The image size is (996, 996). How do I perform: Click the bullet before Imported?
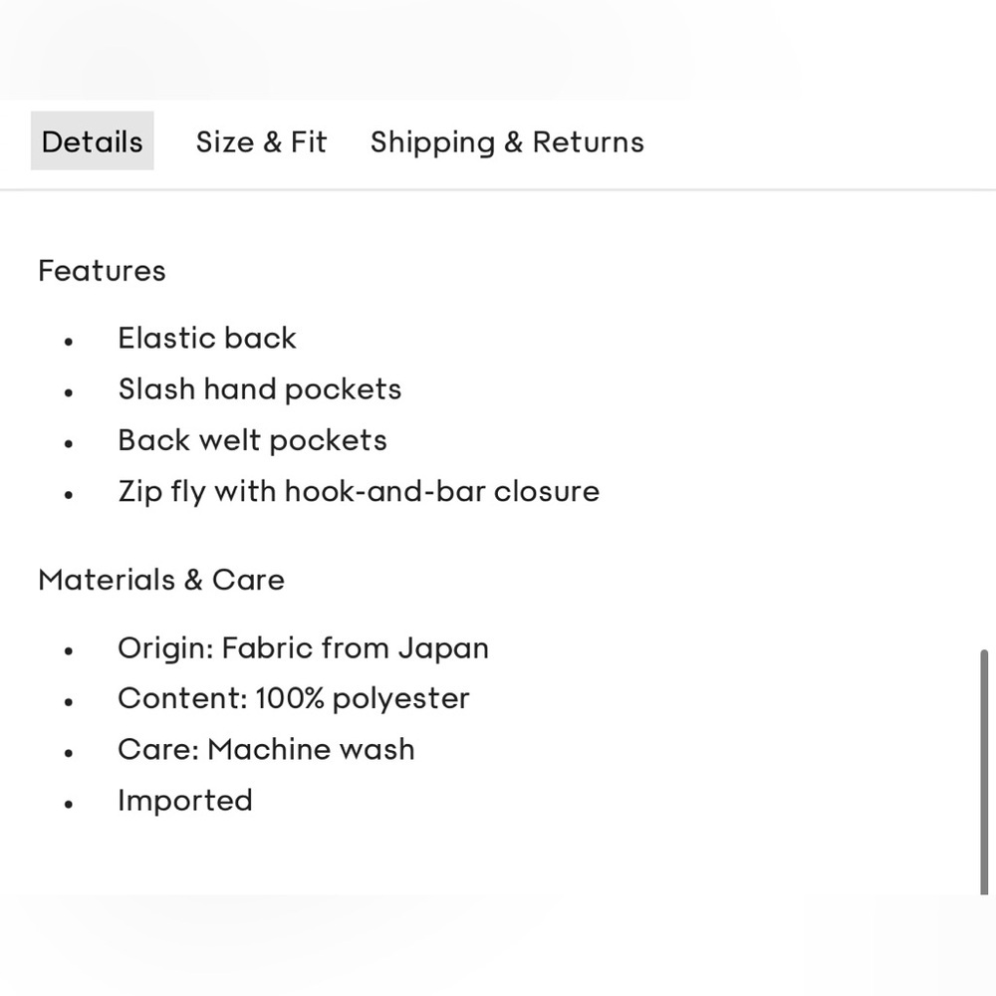(69, 804)
